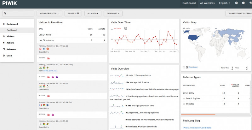Viewport: 252px width, 130px height.
Task: Expand the Search Engines referrer row
Action: [184, 98]
